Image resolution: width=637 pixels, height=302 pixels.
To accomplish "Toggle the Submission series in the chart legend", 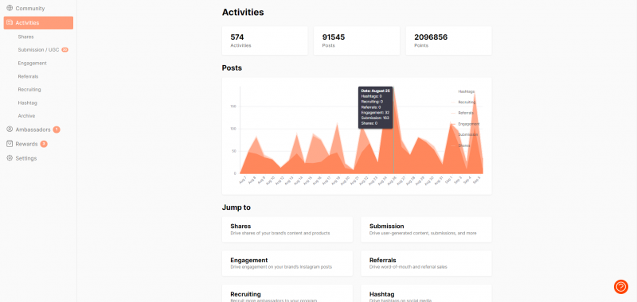I will [x=467, y=134].
